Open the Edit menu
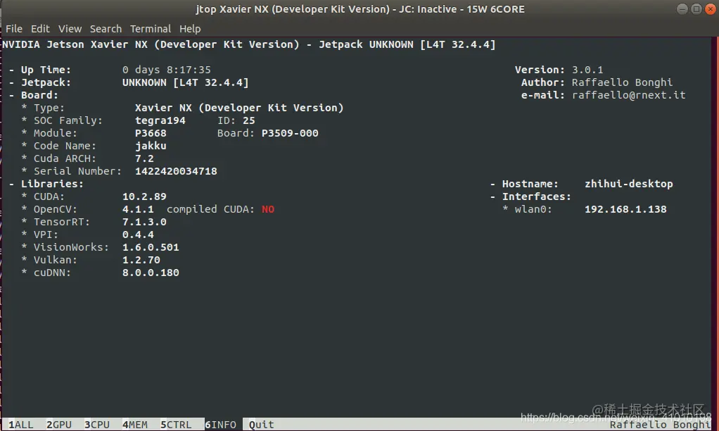This screenshot has width=719, height=431. (40, 28)
